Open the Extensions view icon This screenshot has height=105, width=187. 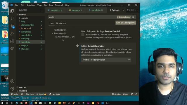pos(12,41)
